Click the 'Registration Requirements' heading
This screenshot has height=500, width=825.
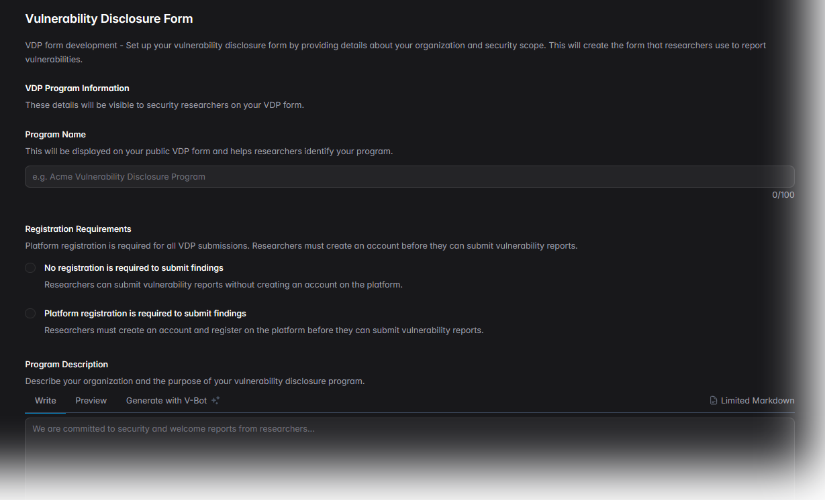[78, 229]
